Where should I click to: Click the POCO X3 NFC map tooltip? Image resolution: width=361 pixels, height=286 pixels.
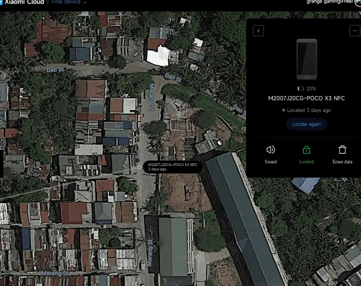click(173, 167)
